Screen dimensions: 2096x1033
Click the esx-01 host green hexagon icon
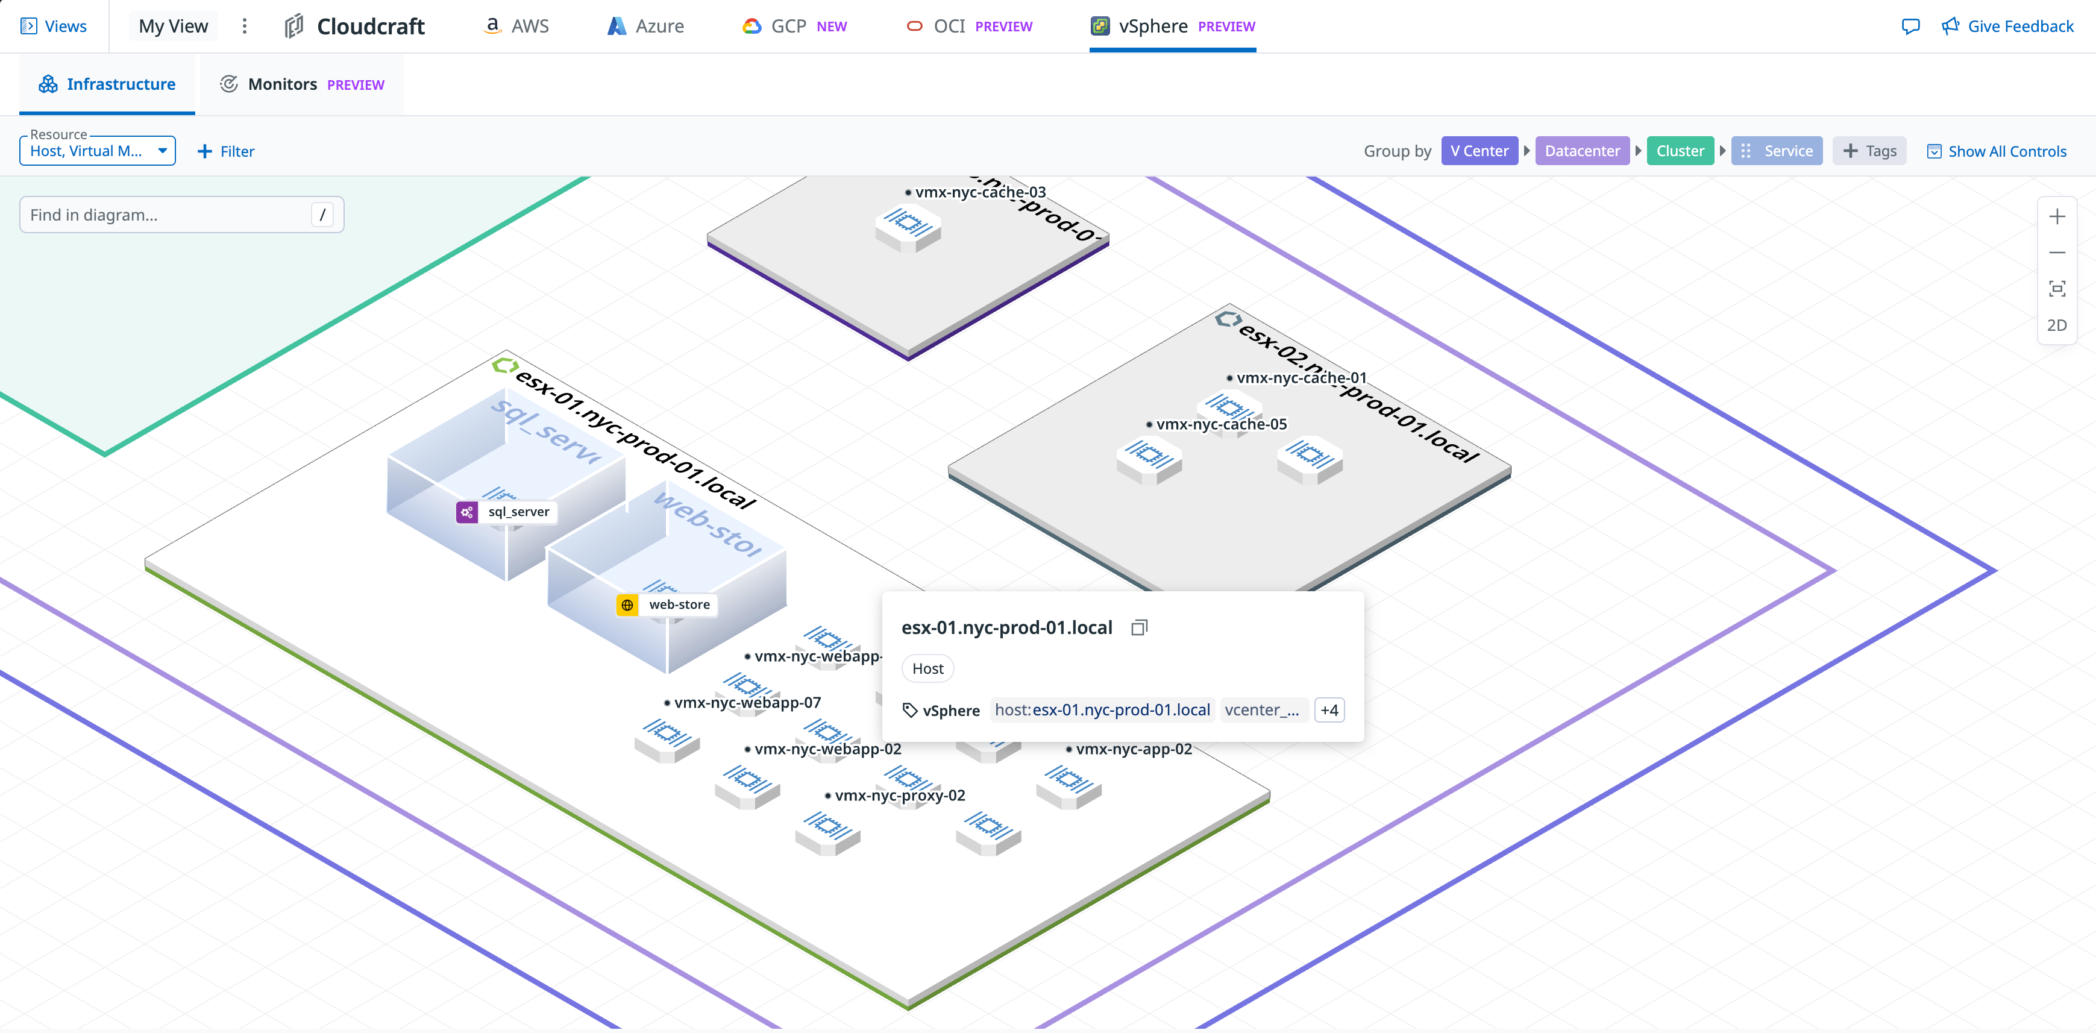tap(504, 365)
